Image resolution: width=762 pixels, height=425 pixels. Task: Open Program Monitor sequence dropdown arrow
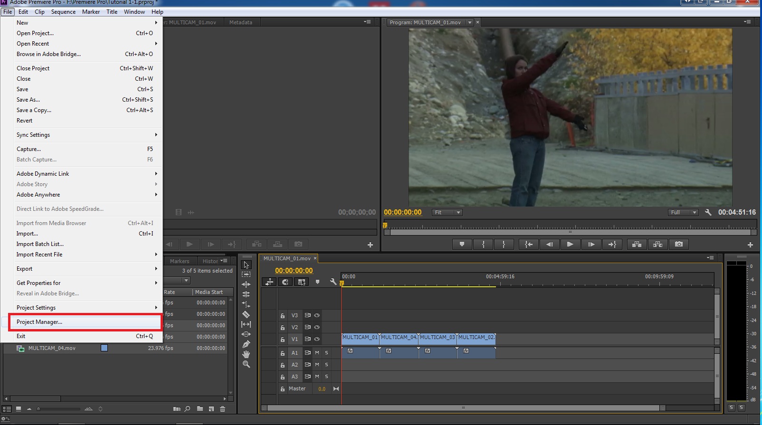point(470,22)
